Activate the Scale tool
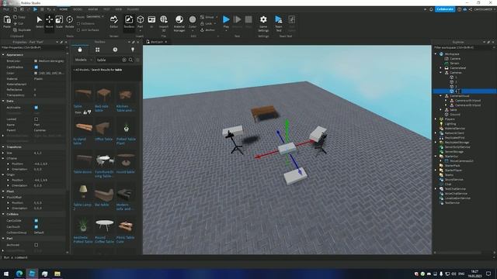Viewport: 497px width, 279px height. click(x=59, y=22)
